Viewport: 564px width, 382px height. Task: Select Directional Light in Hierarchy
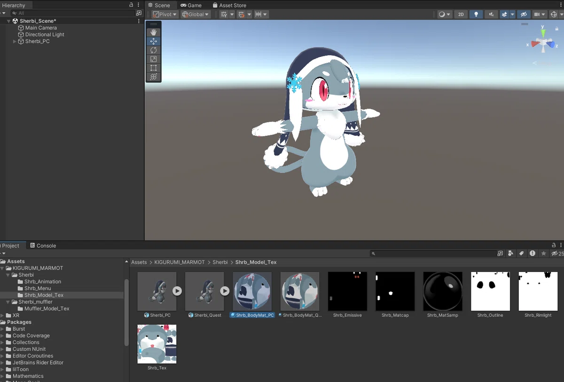pos(45,35)
